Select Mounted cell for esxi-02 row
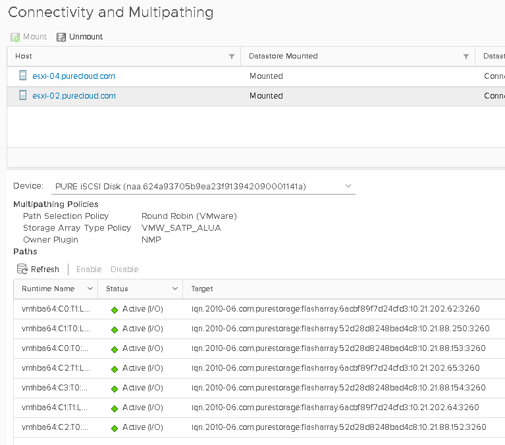 coord(266,96)
